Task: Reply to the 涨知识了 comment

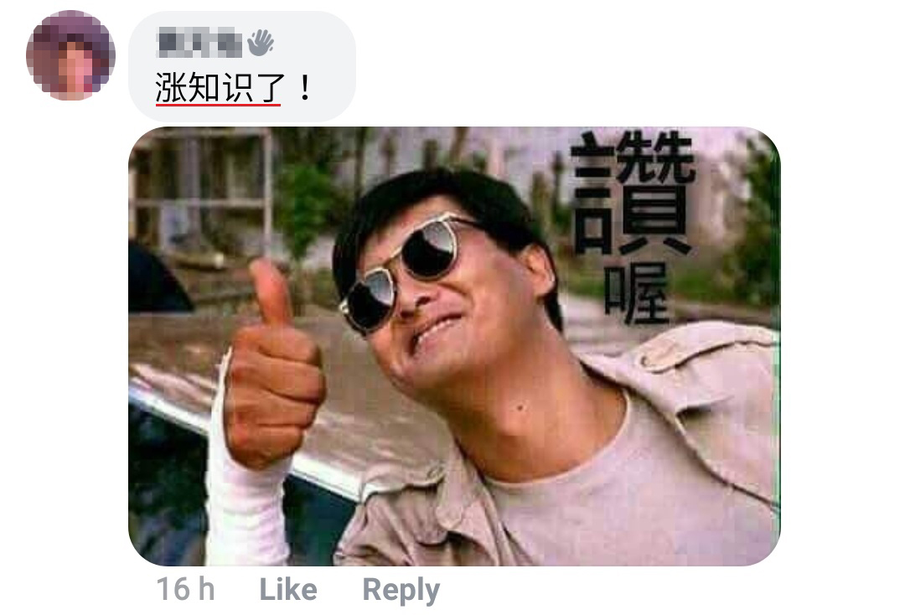Action: point(401,590)
